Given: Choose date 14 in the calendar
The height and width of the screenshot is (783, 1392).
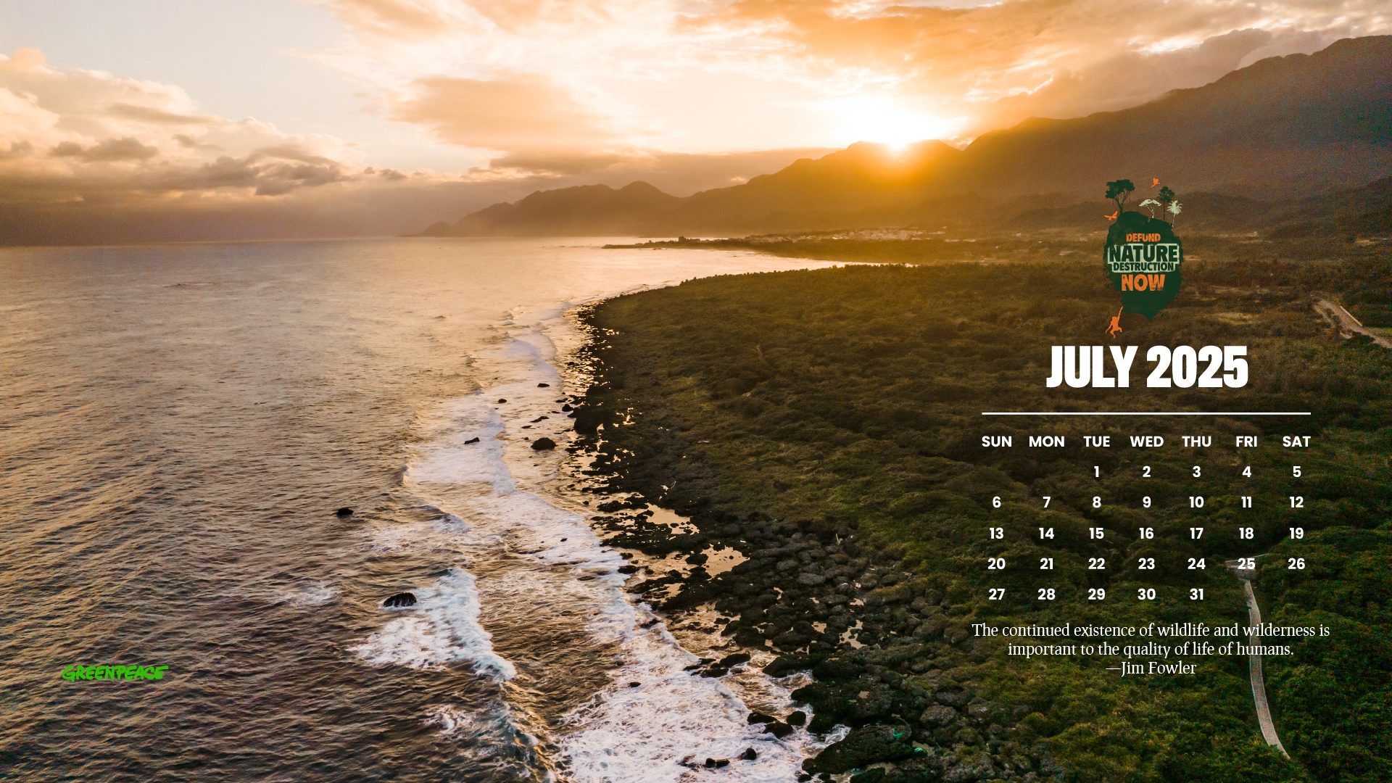Looking at the screenshot, I should pos(1046,534).
